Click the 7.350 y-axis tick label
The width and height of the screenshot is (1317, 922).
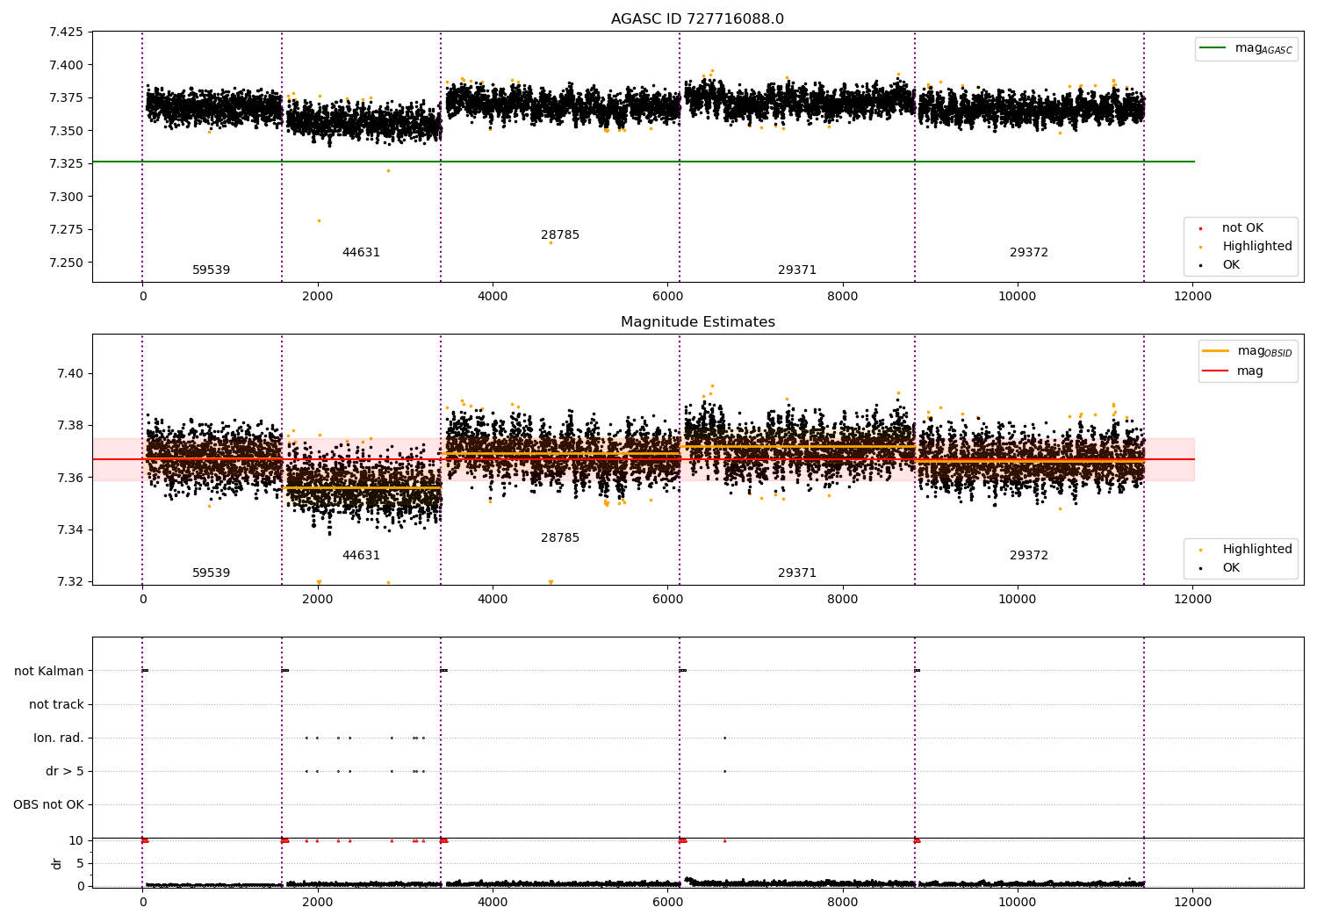click(x=66, y=131)
